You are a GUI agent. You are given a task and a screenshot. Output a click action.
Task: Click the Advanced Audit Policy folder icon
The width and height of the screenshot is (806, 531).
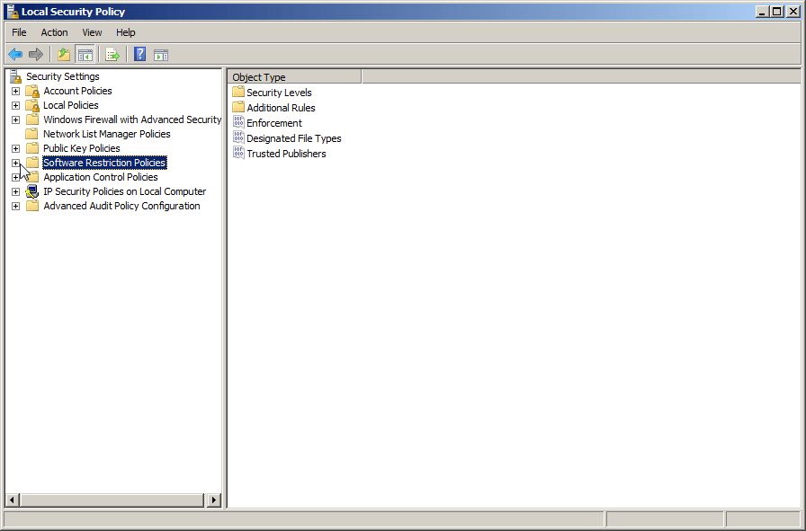[32, 206]
